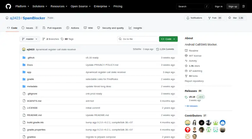Viewport: 252px width, 139px height.
Task: Fork the repository
Action: [215, 18]
